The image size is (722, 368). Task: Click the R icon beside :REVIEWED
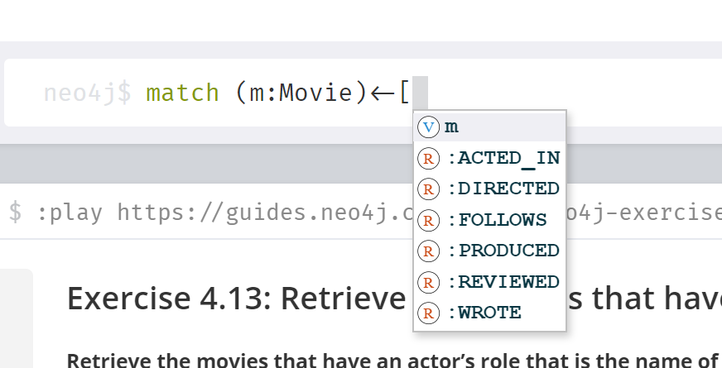click(x=428, y=281)
